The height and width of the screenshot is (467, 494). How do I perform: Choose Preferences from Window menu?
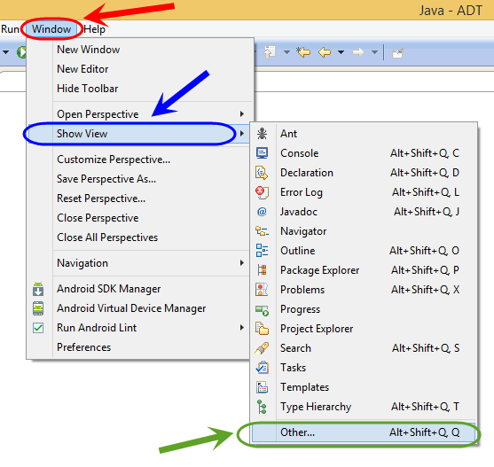tap(83, 347)
